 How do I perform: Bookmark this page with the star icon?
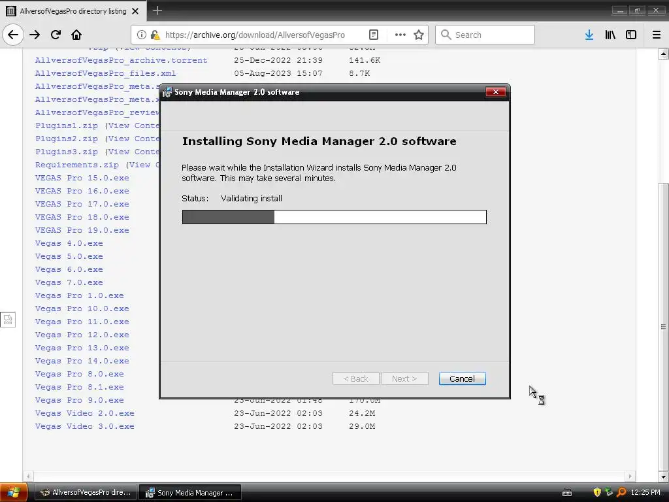click(419, 35)
